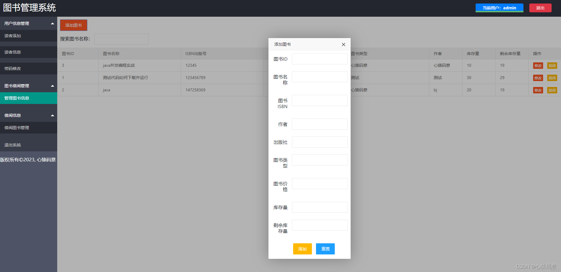Focus the 图书ISBN input field
The width and height of the screenshot is (561, 272).
320,100
